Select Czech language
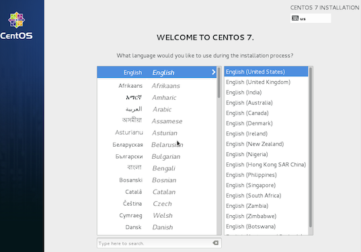The height and width of the screenshot is (252, 361). point(157,204)
